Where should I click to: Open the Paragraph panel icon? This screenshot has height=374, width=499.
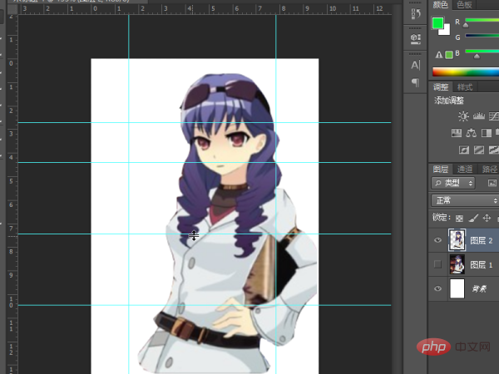tap(415, 82)
